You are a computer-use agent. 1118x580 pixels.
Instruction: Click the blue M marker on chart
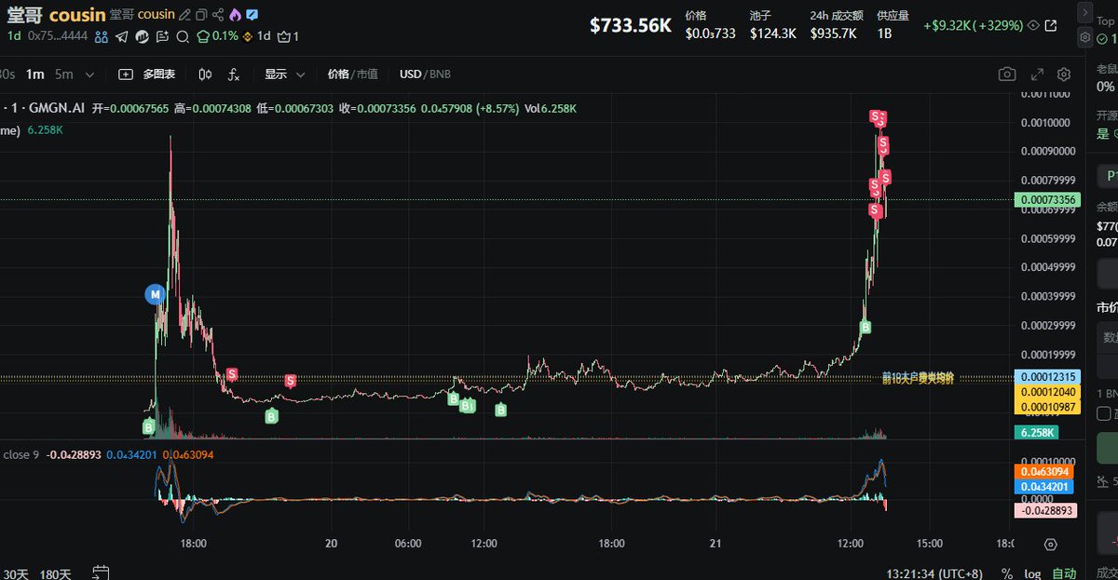[156, 295]
